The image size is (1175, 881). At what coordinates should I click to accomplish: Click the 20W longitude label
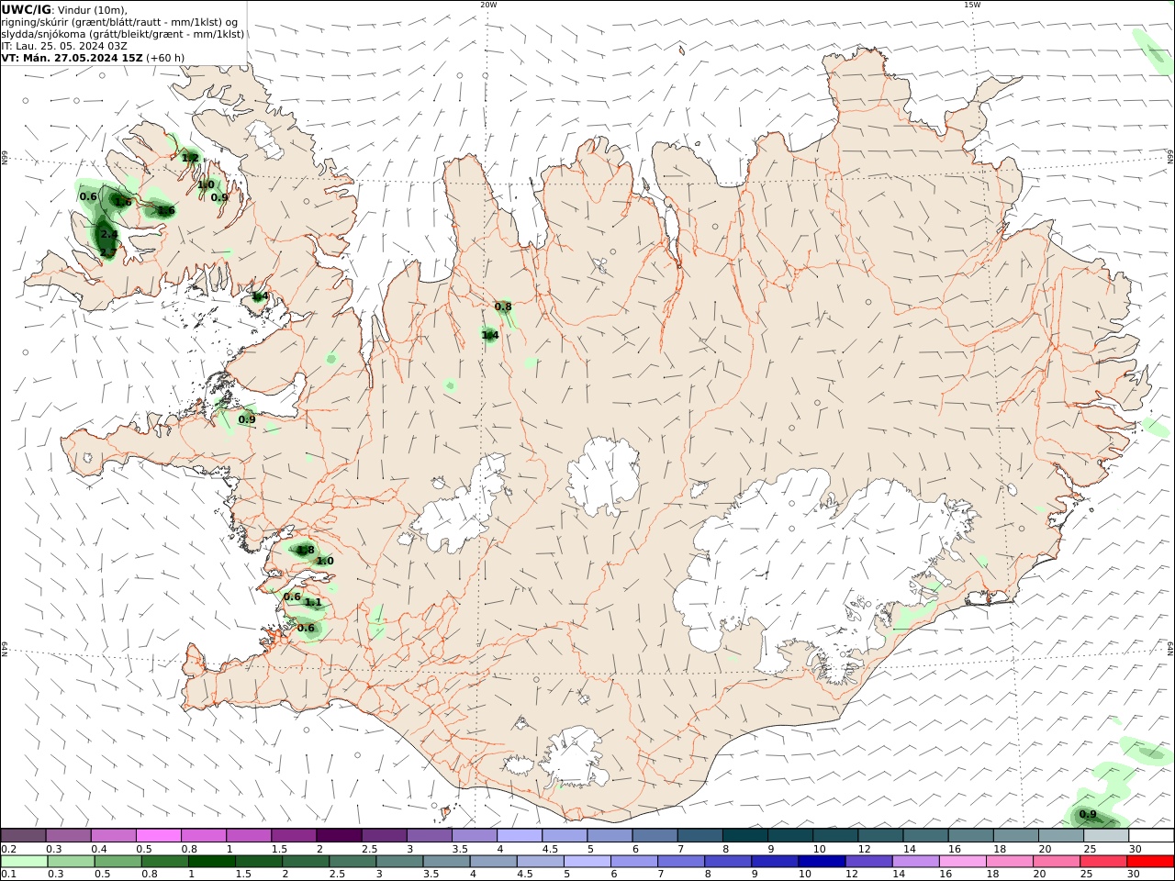[x=488, y=5]
